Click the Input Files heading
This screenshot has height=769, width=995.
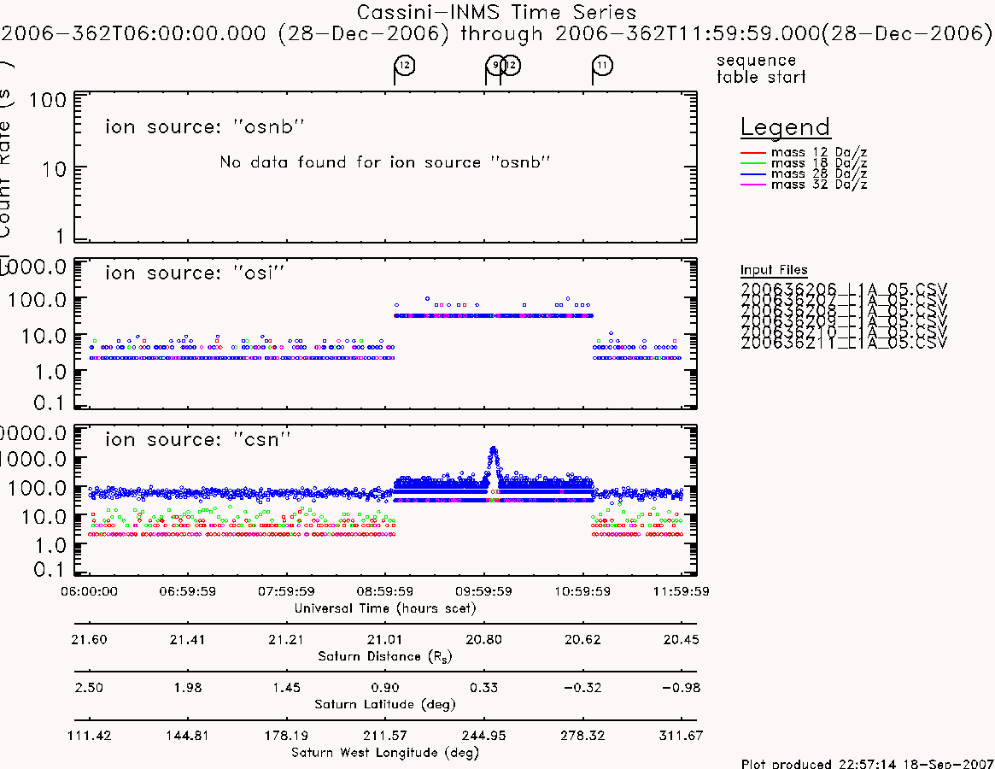[x=774, y=270]
